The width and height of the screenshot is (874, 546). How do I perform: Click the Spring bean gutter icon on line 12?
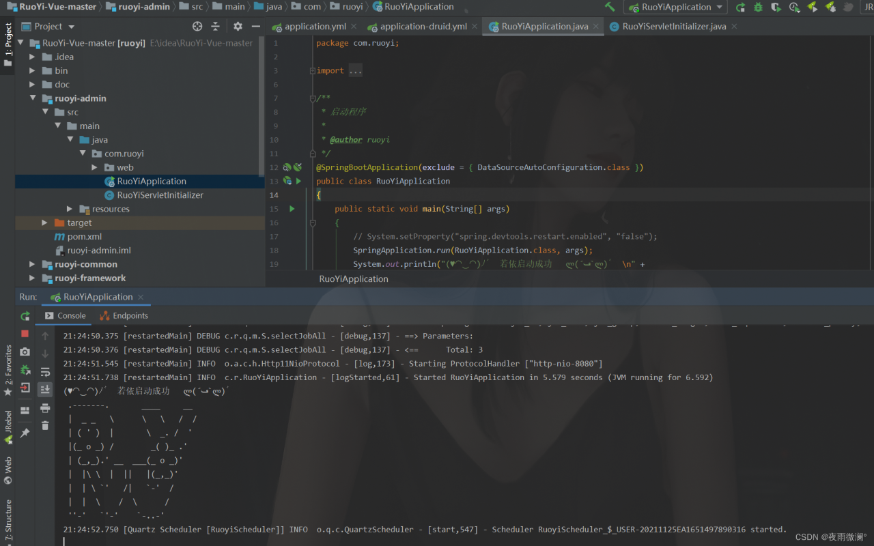(x=287, y=167)
